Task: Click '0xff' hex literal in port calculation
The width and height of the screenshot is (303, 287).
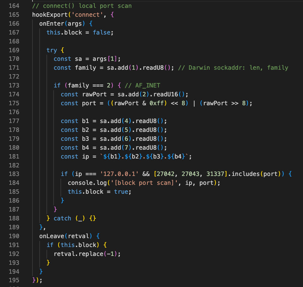Action: tap(157, 103)
